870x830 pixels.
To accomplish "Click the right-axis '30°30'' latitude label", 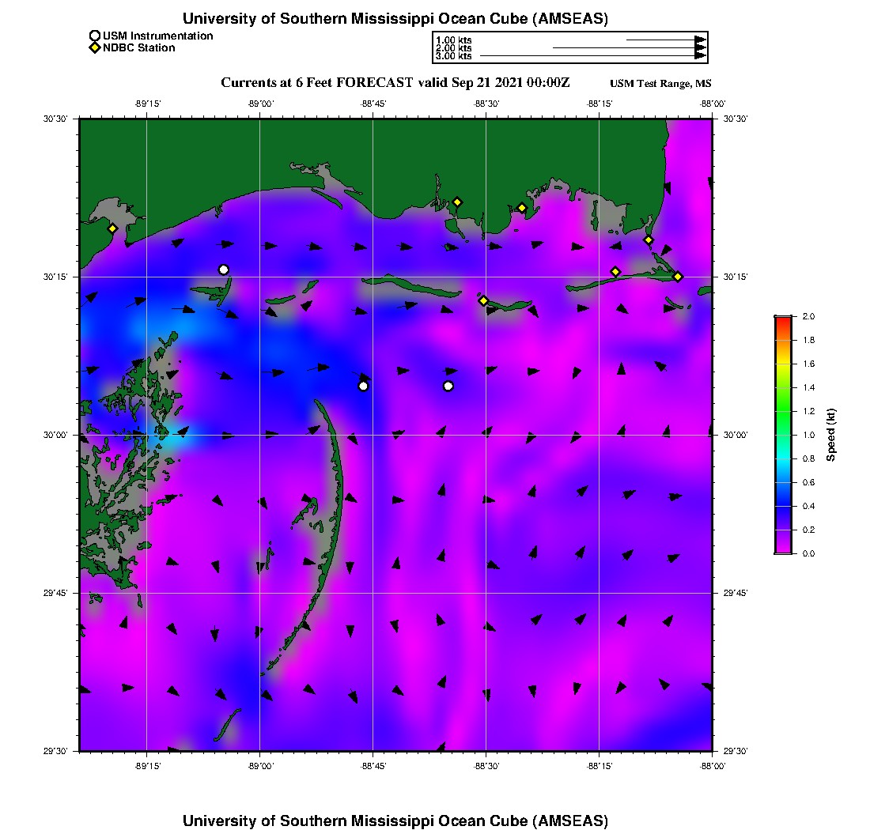I will (736, 119).
